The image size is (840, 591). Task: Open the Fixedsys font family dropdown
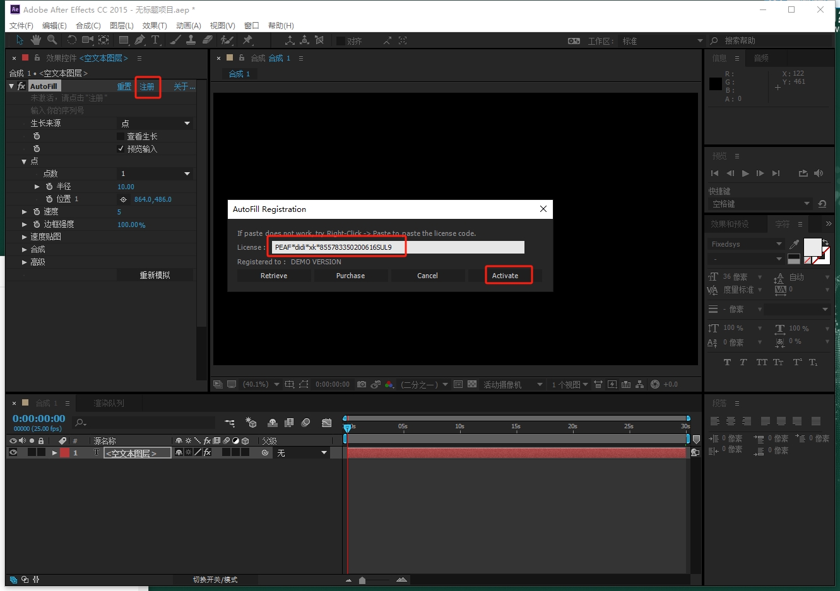coord(745,244)
